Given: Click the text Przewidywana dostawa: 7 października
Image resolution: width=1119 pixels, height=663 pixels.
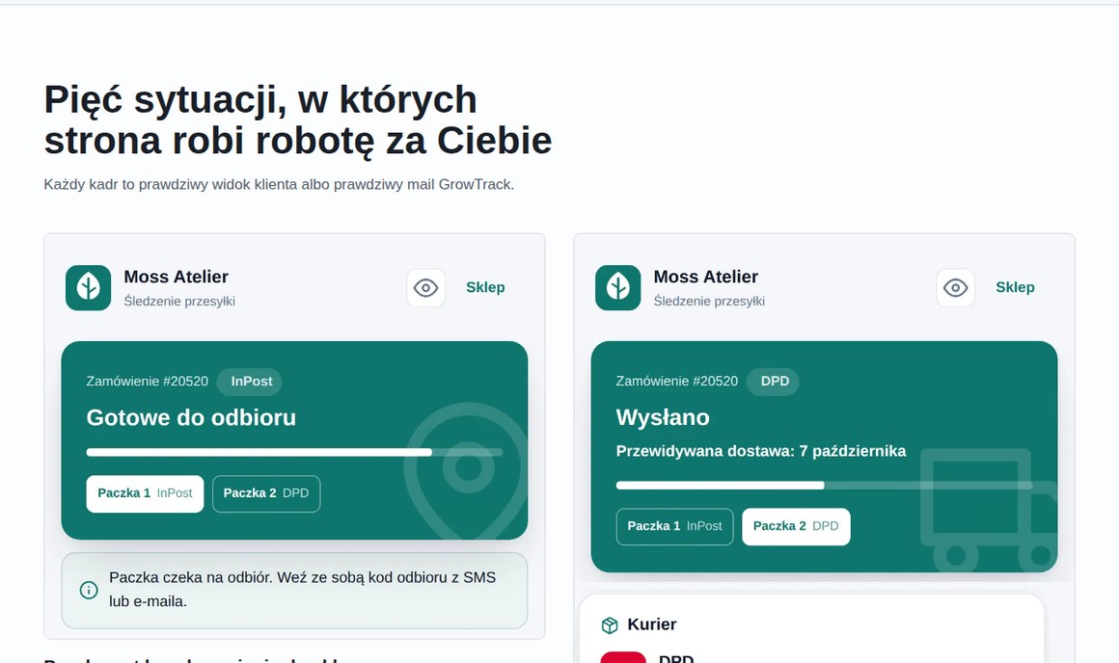Looking at the screenshot, I should click(761, 451).
